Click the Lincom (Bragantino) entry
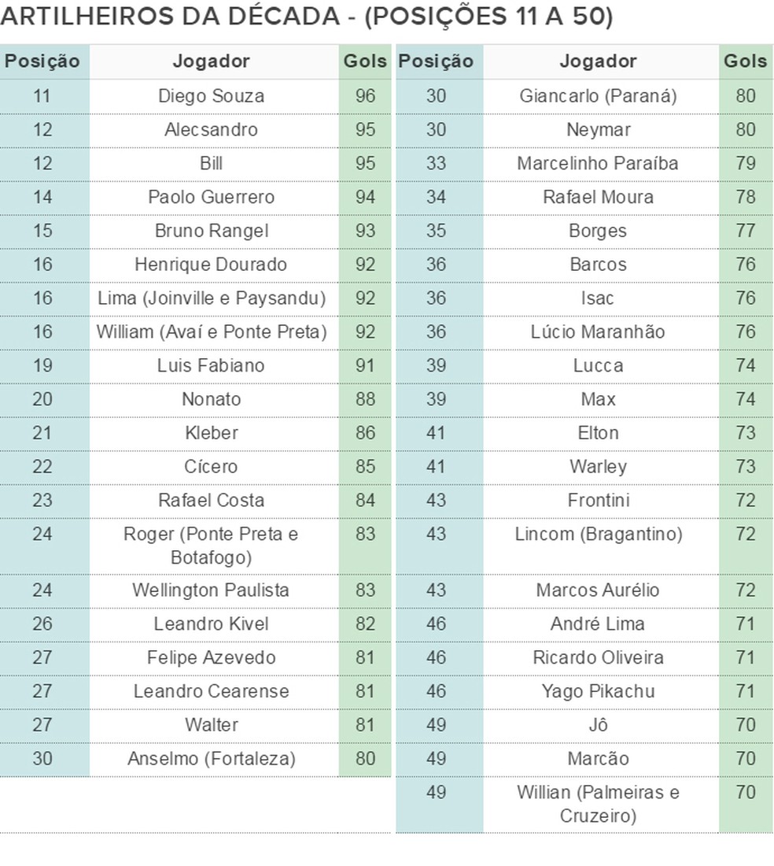Image resolution: width=774 pixels, height=866 pixels. click(x=598, y=534)
